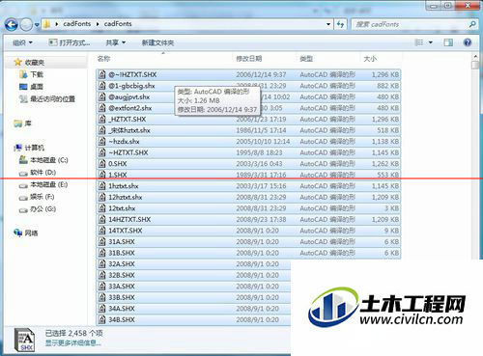Open 软件 (D:) drive
This screenshot has width=483, height=356.
[x=43, y=173]
